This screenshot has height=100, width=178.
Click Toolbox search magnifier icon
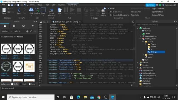click(31, 31)
